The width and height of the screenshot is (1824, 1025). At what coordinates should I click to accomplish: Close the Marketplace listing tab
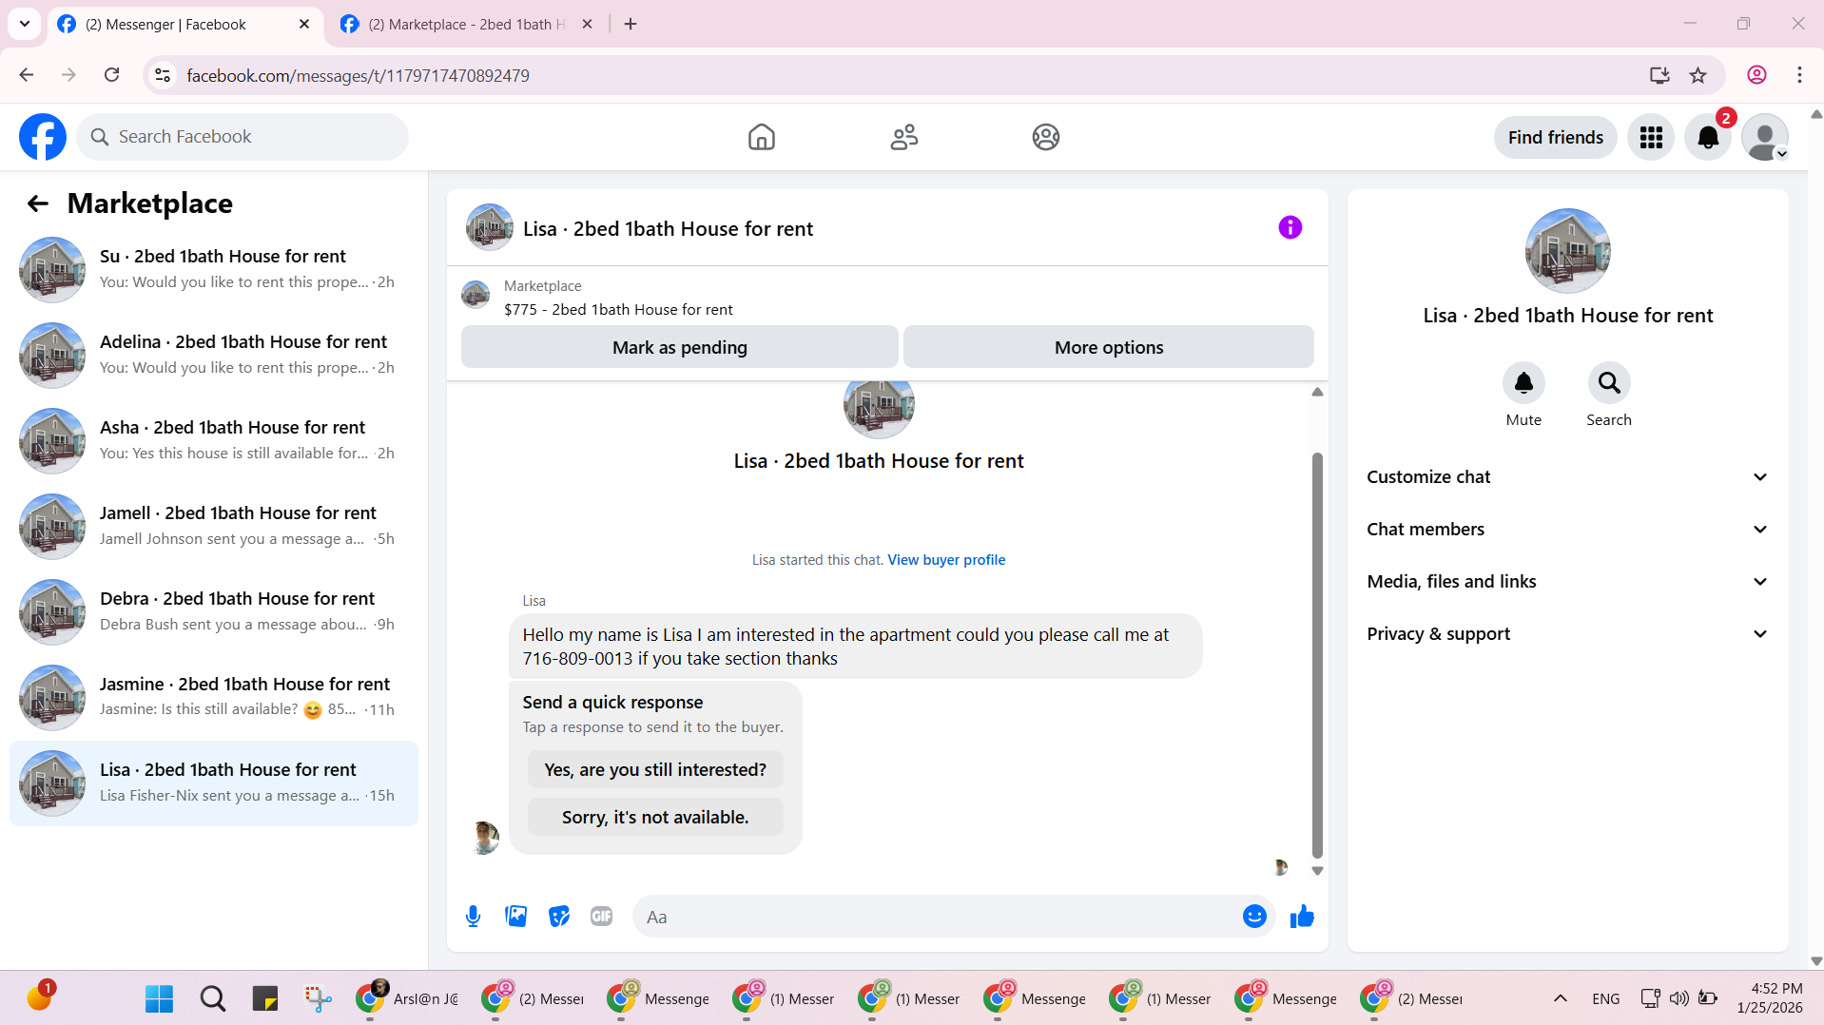[x=588, y=24]
